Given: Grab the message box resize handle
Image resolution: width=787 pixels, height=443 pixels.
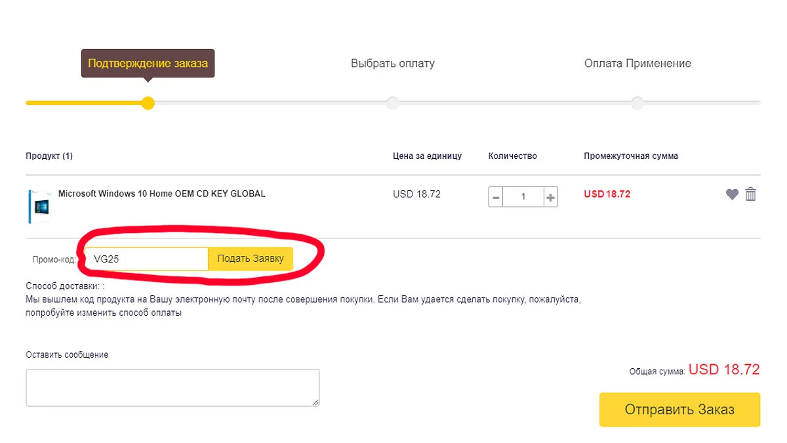Looking at the screenshot, I should 315,402.
